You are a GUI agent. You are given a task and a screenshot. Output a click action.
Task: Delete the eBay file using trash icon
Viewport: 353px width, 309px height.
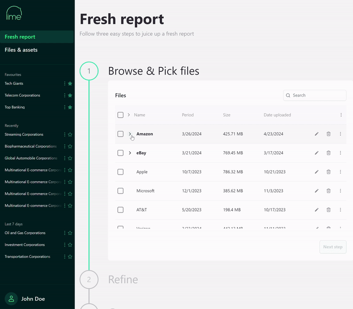click(x=328, y=153)
